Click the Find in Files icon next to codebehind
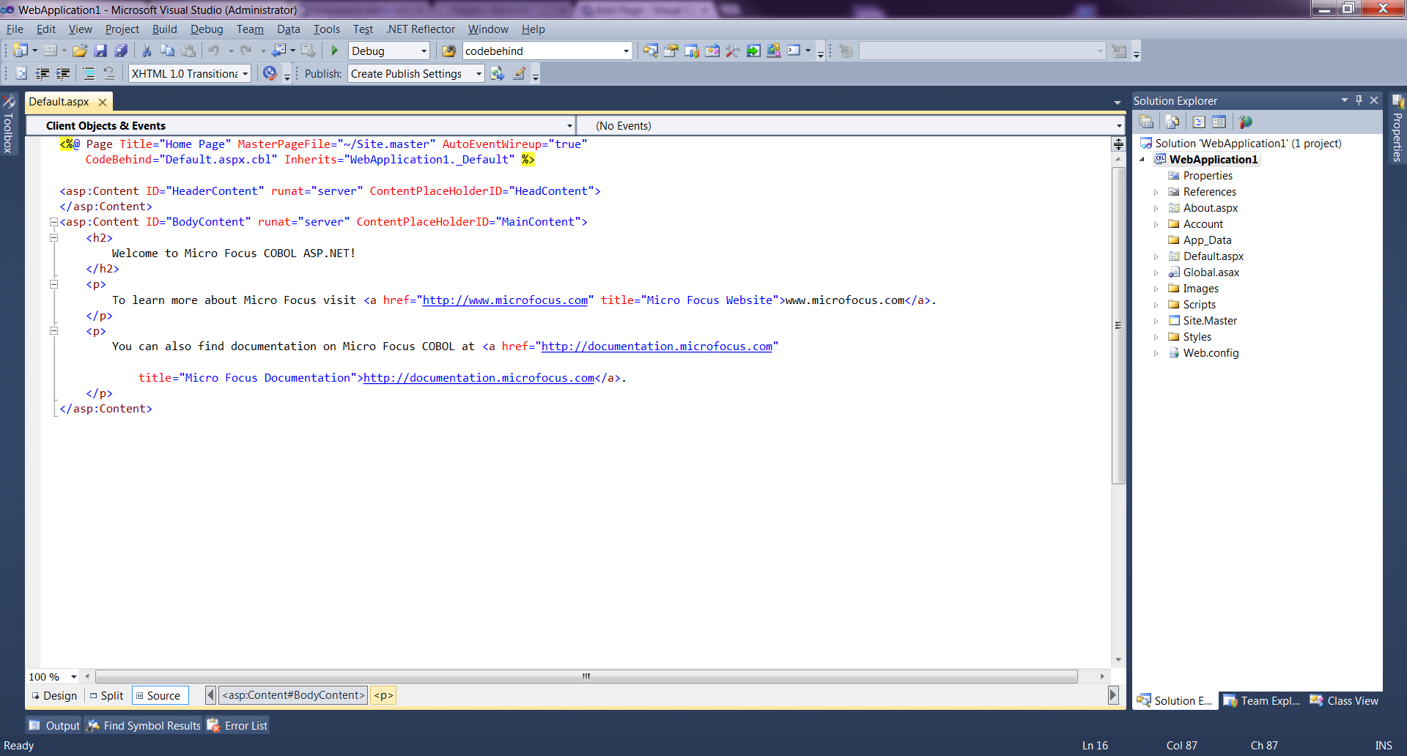Image resolution: width=1407 pixels, height=756 pixels. click(x=448, y=51)
